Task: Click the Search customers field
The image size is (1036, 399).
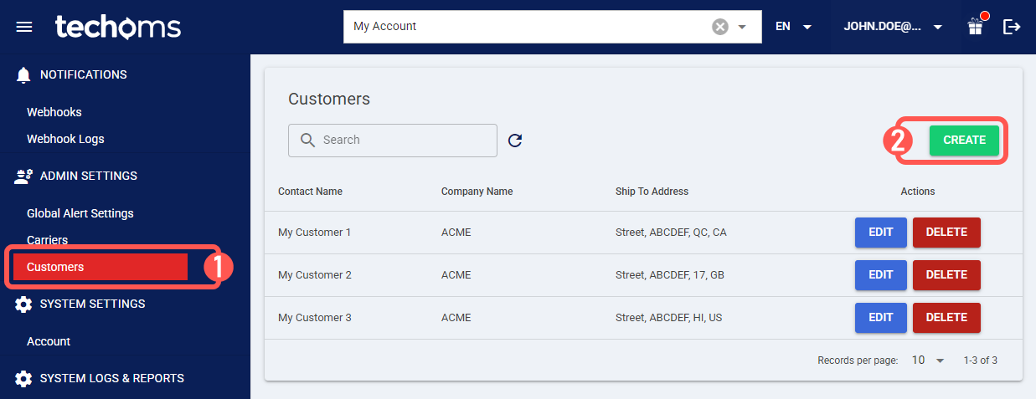Action: [x=393, y=141]
